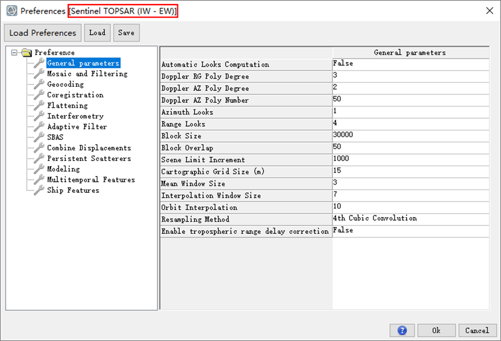This screenshot has width=501, height=341.
Task: Edit Doppler AZ Poly Number value 50
Action: [x=411, y=100]
